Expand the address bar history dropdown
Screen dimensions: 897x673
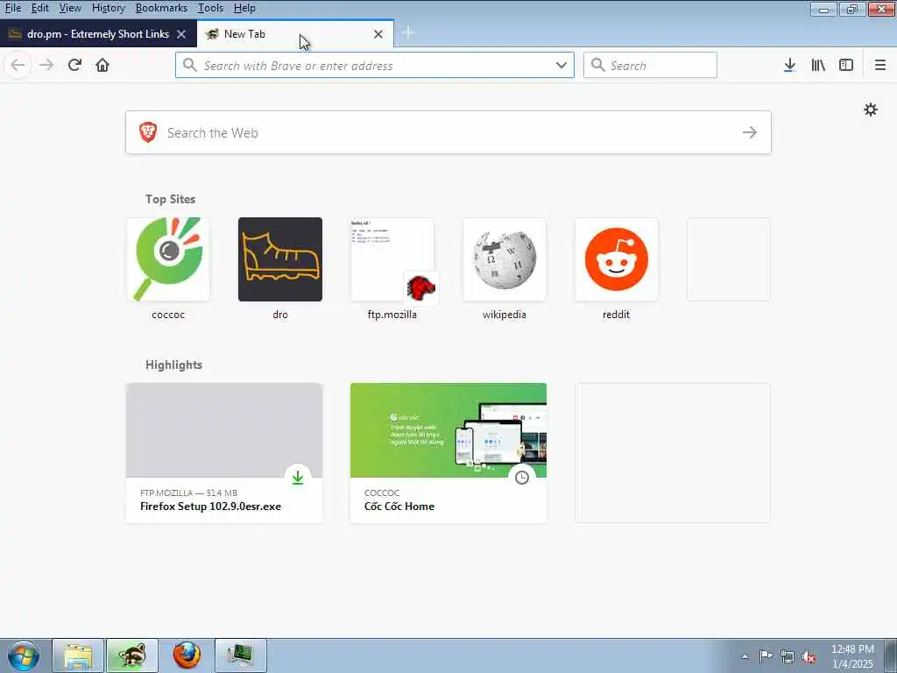[562, 65]
